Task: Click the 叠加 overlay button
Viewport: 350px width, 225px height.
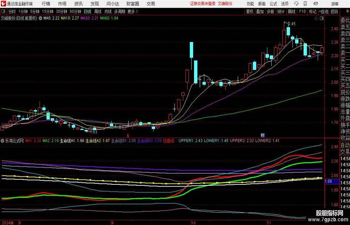Action: pos(260,11)
